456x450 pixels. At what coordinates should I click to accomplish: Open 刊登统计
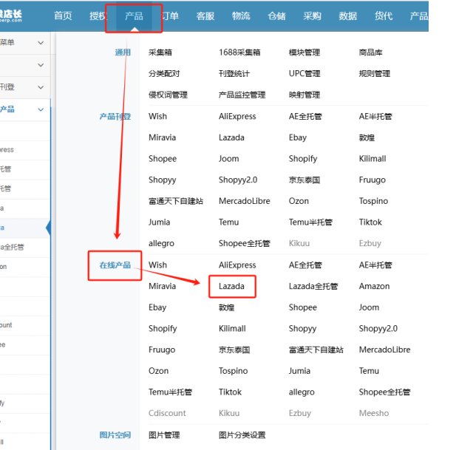coord(234,74)
